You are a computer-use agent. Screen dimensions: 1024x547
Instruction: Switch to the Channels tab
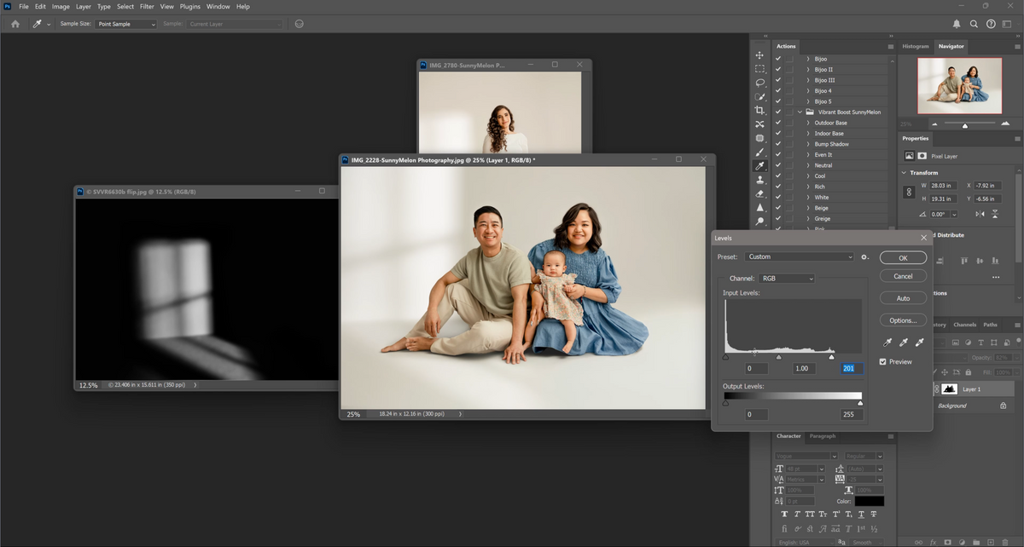tap(964, 325)
